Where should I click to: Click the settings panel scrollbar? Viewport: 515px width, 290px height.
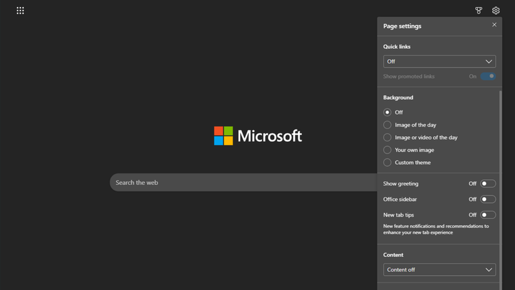click(x=501, y=190)
